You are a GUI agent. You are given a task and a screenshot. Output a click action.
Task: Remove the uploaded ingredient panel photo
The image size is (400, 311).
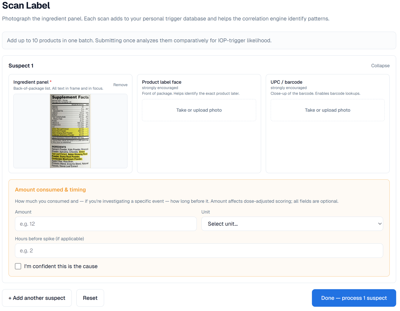point(120,85)
